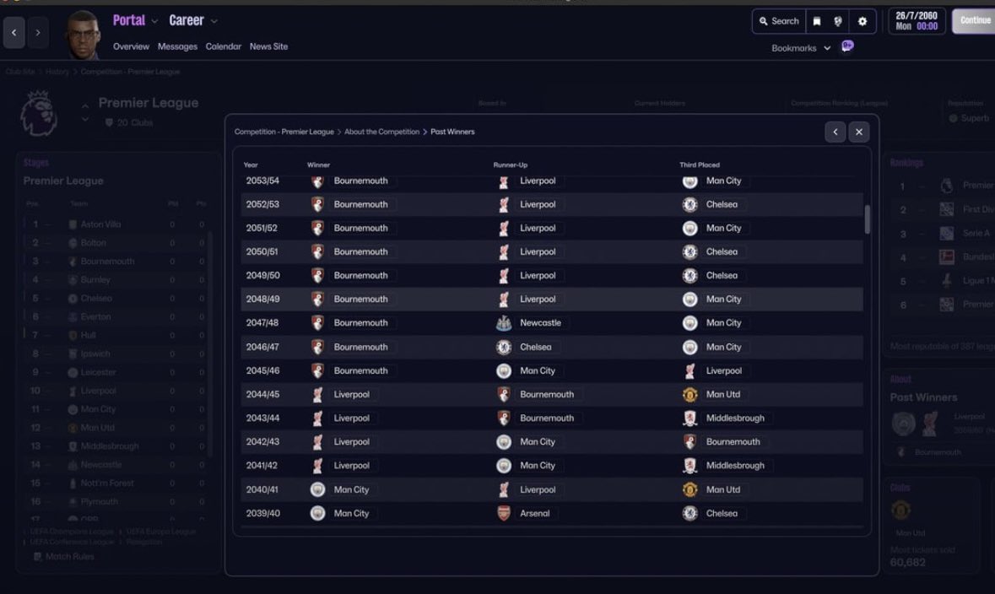Open the Portal menu
995x594 pixels.
[x=129, y=20]
